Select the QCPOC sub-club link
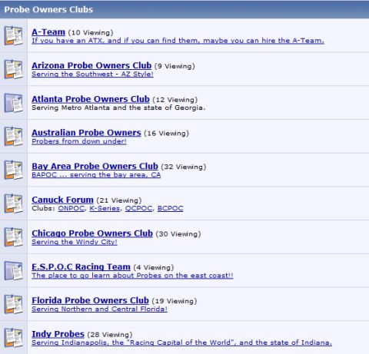 click(138, 208)
